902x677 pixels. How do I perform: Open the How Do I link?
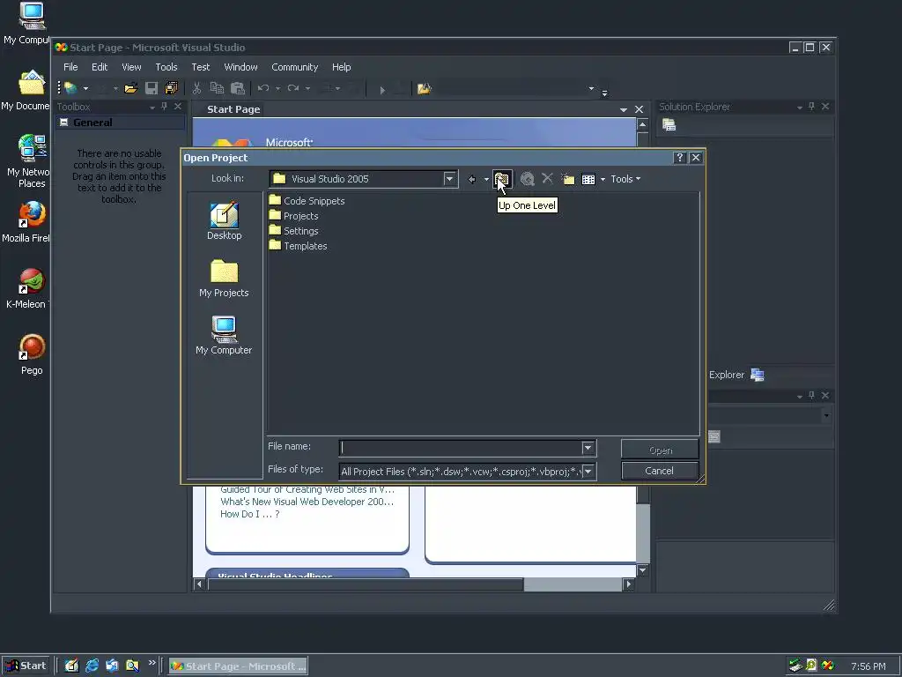249,514
